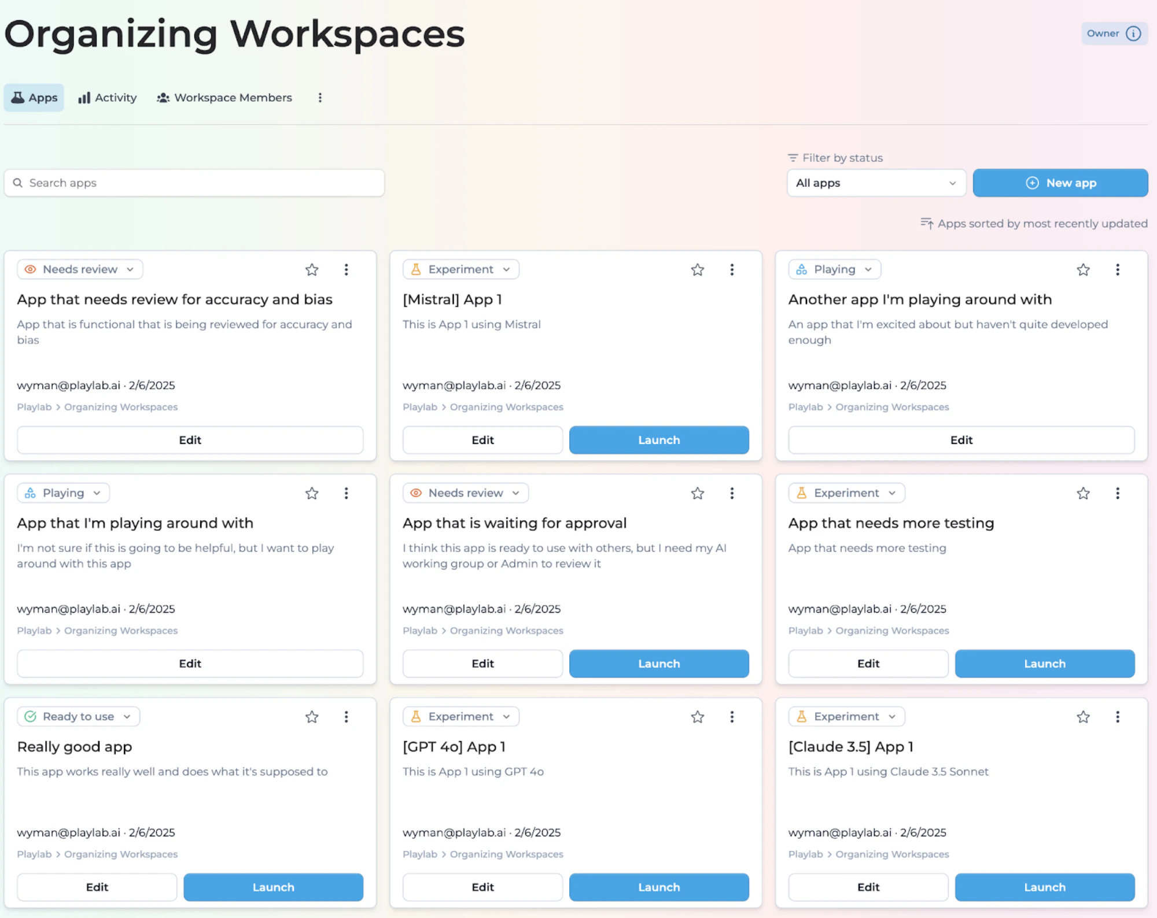Viewport: 1157px width, 918px height.
Task: Click the Search apps input field
Action: coord(194,183)
